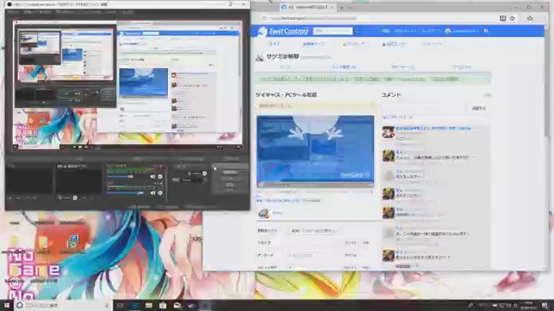Switch to the ライブ履歴 tab
Screen dimensions: 554x311
pyautogui.click(x=344, y=67)
